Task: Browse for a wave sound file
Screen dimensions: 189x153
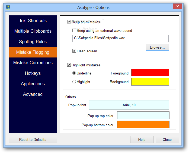Action: 158,47
